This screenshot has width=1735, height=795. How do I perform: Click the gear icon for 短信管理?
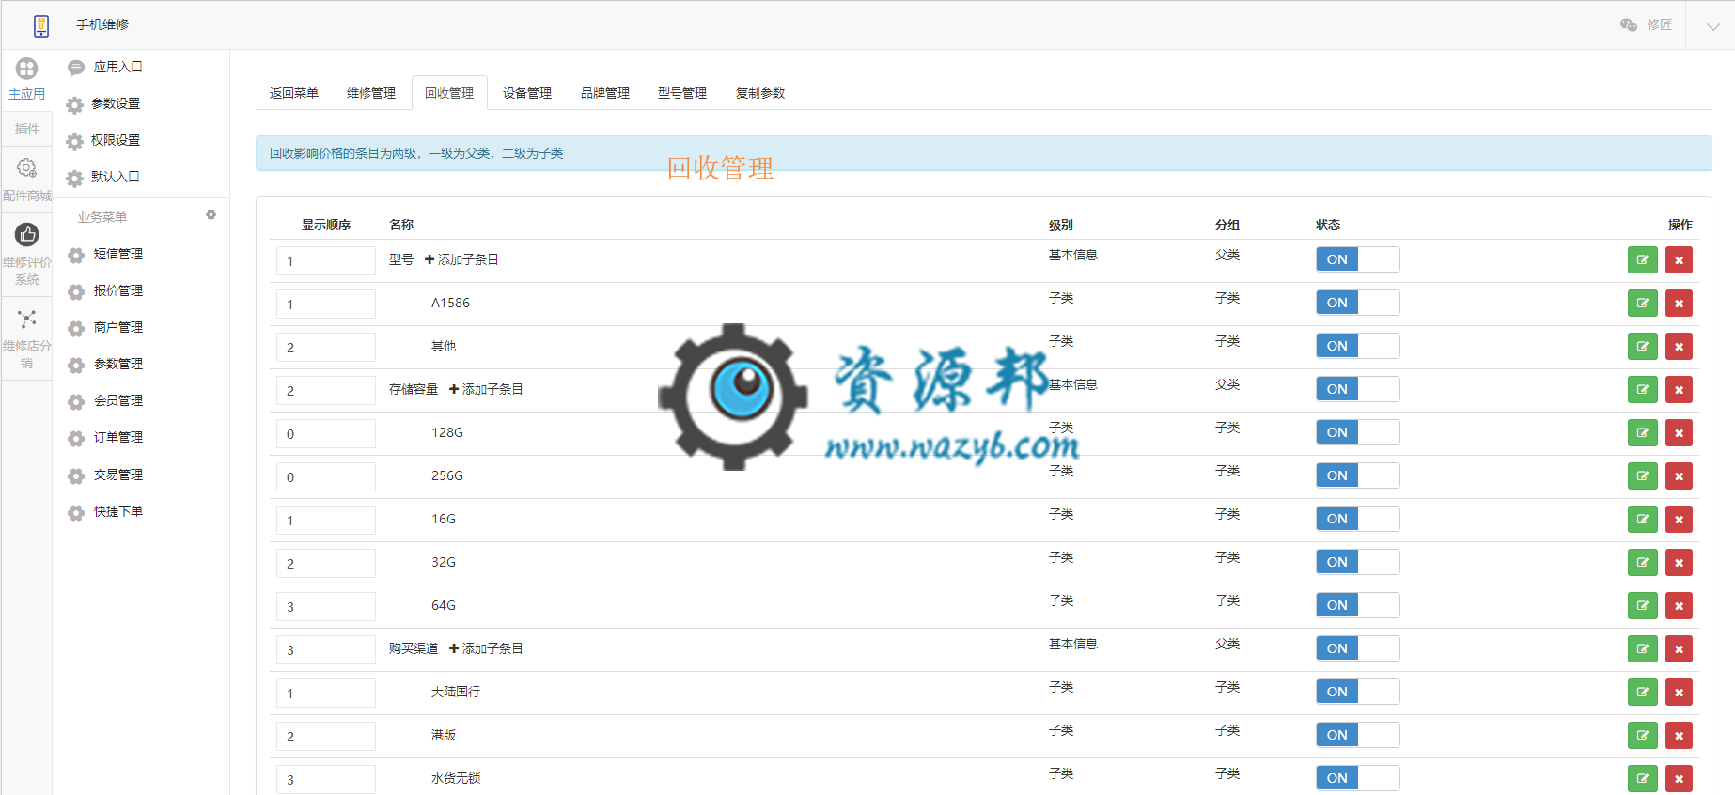coord(76,255)
